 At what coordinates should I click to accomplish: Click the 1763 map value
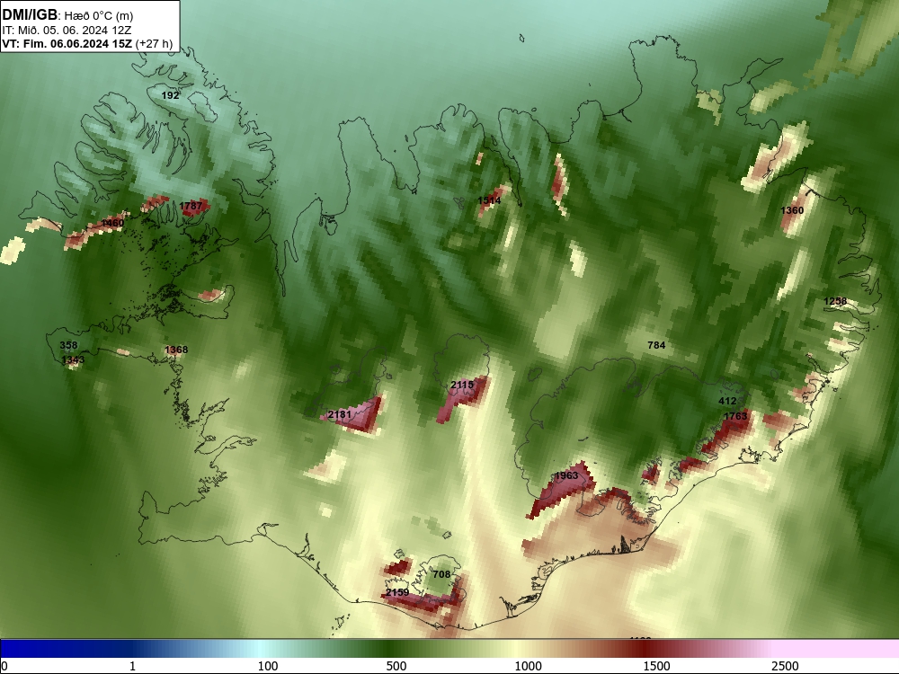[x=735, y=416]
